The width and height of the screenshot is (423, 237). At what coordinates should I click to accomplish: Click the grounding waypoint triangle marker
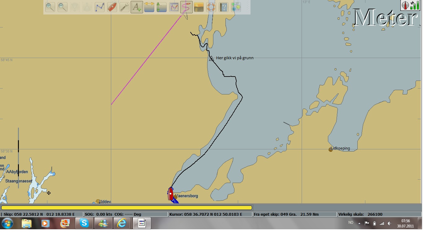(211, 58)
